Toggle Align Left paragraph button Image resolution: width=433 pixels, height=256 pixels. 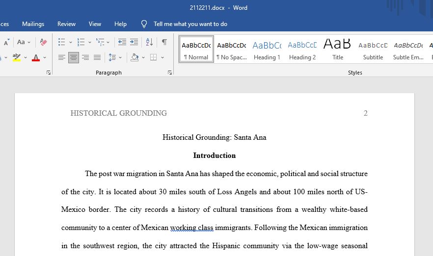[x=61, y=57]
